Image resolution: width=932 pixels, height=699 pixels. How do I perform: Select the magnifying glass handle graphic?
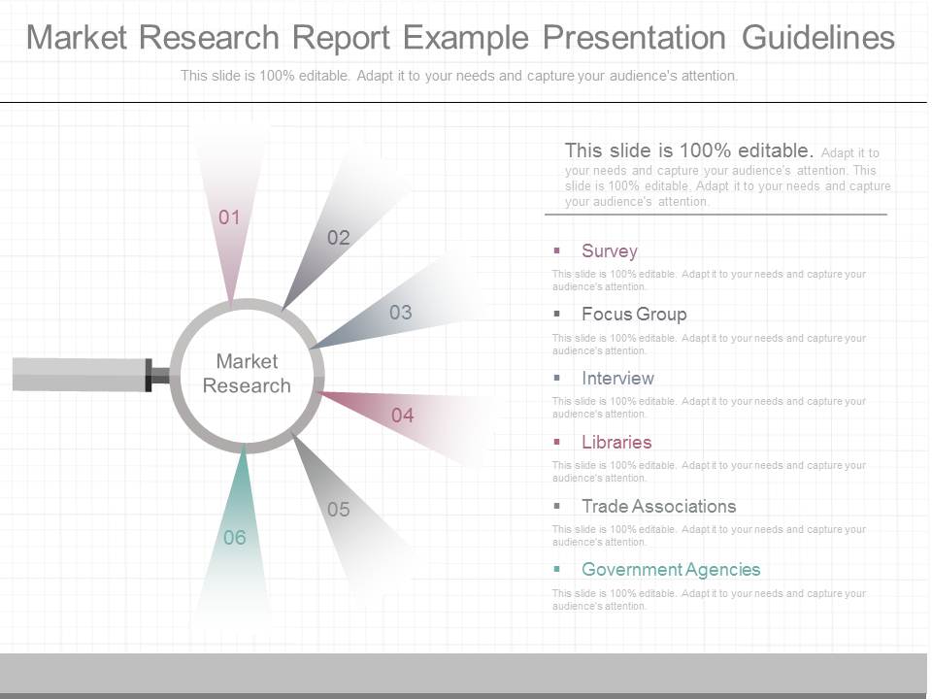coord(90,375)
